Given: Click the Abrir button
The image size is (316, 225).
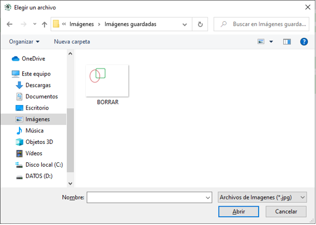Looking at the screenshot, I should pos(239,212).
